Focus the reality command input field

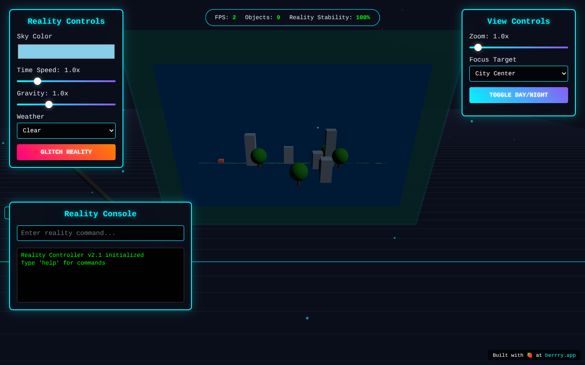(101, 233)
